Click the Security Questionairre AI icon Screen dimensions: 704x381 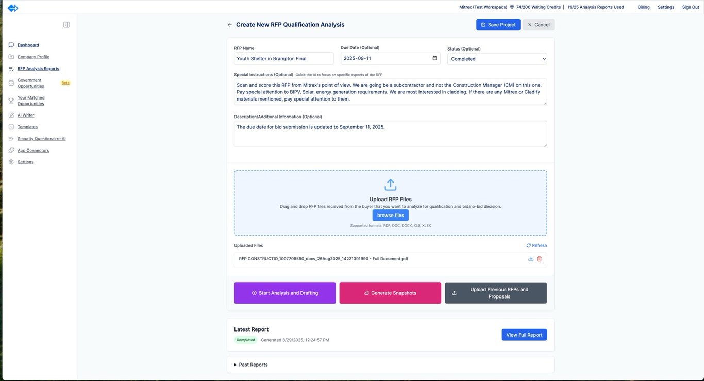click(x=11, y=139)
